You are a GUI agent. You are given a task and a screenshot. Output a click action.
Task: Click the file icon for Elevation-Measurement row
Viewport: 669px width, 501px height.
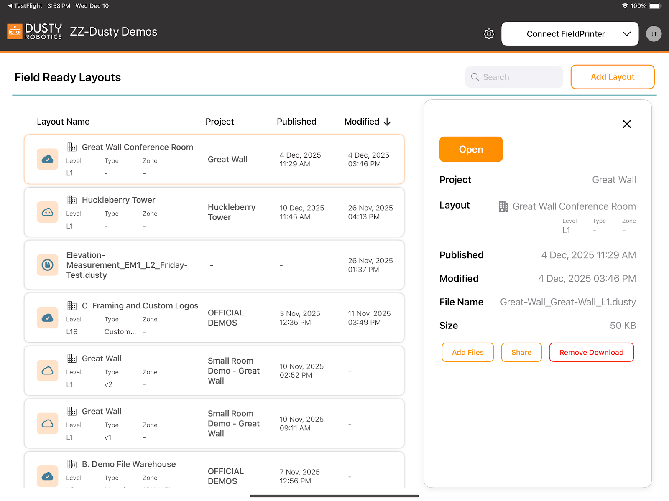(47, 265)
